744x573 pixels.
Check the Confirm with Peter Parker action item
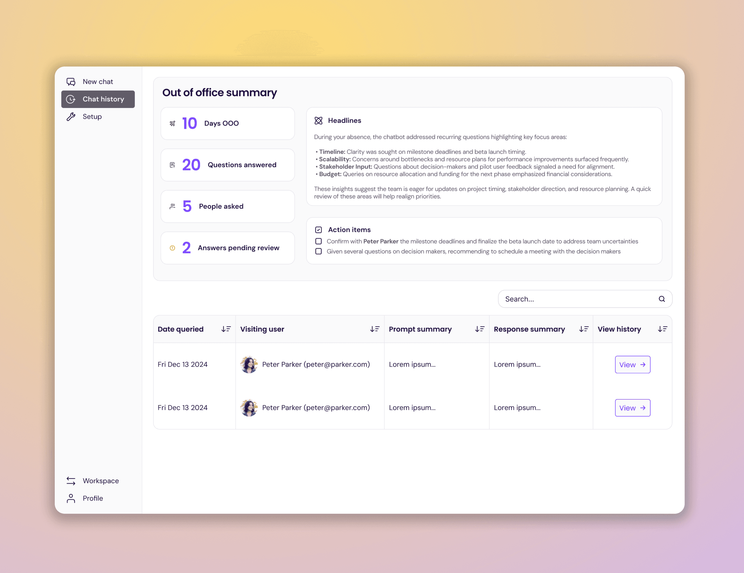(x=318, y=241)
